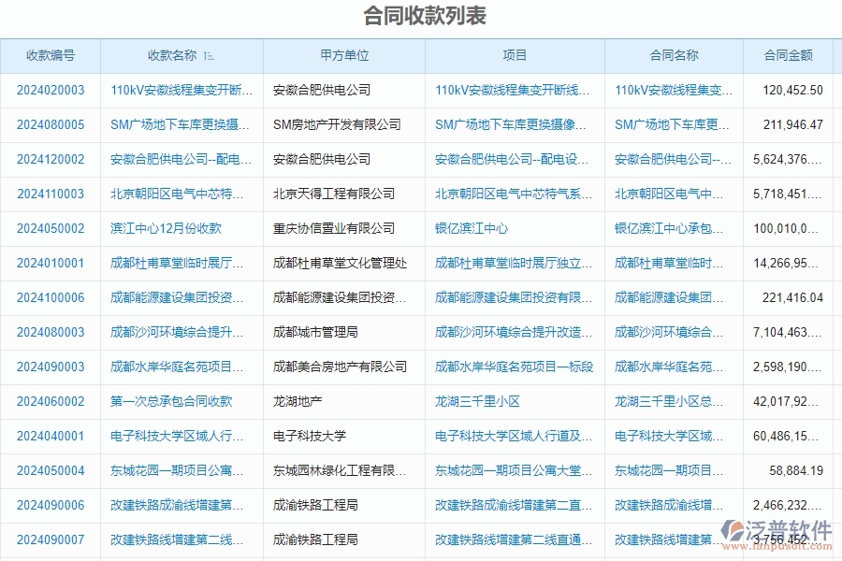Open the 电子科技大学区域人行道及 project
Viewport: 842px width, 561px height.
(509, 436)
